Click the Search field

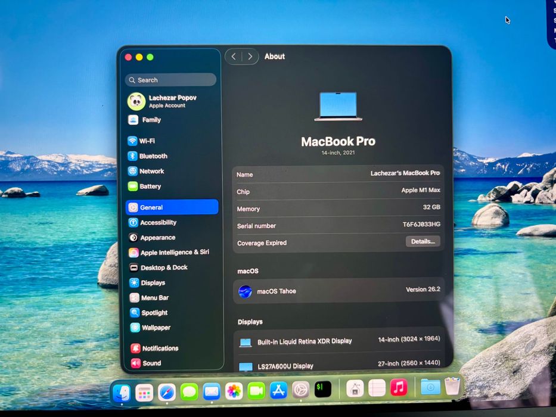click(170, 80)
